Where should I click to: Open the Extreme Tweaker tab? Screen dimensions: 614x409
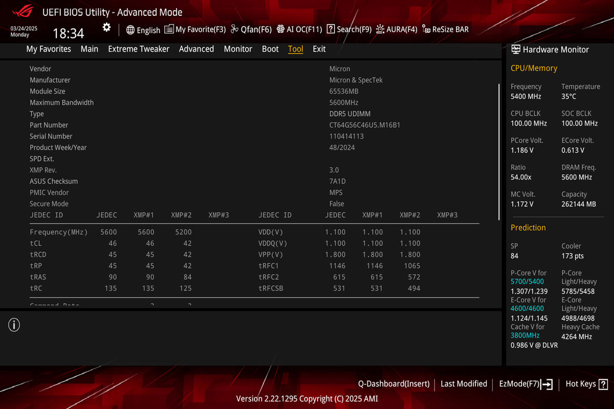(139, 49)
